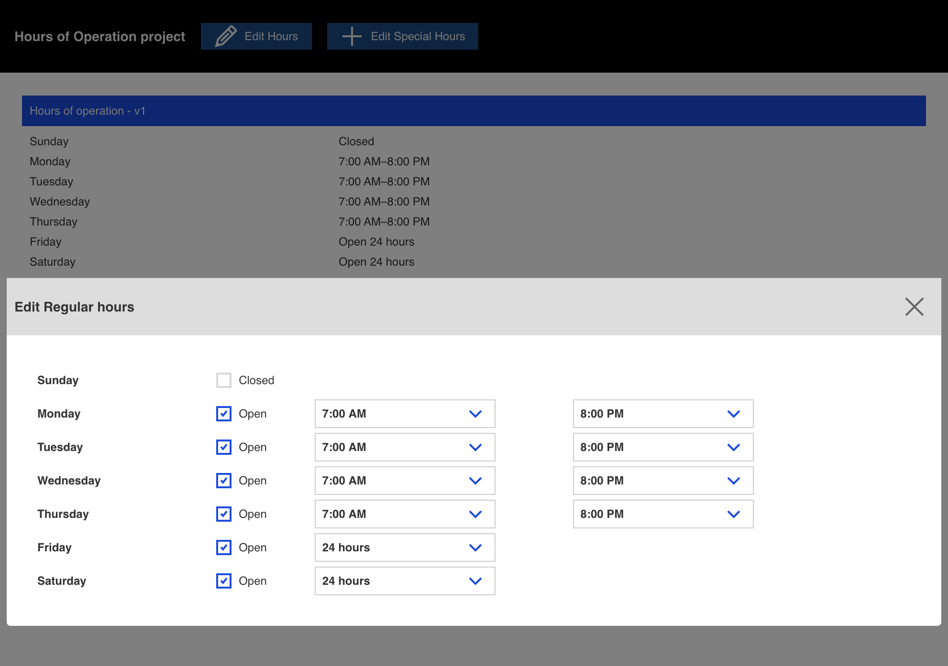Toggle Sunday Closed checkbox
This screenshot has width=948, height=666.
pyautogui.click(x=224, y=380)
